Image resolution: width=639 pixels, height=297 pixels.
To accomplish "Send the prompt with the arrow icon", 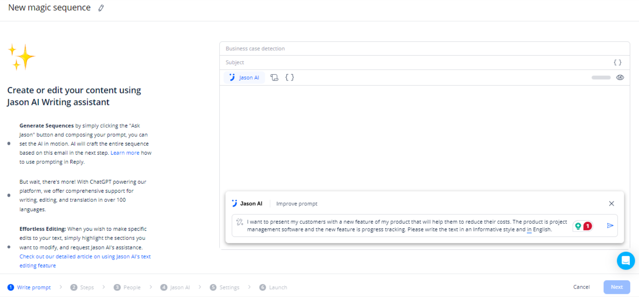I will click(610, 225).
